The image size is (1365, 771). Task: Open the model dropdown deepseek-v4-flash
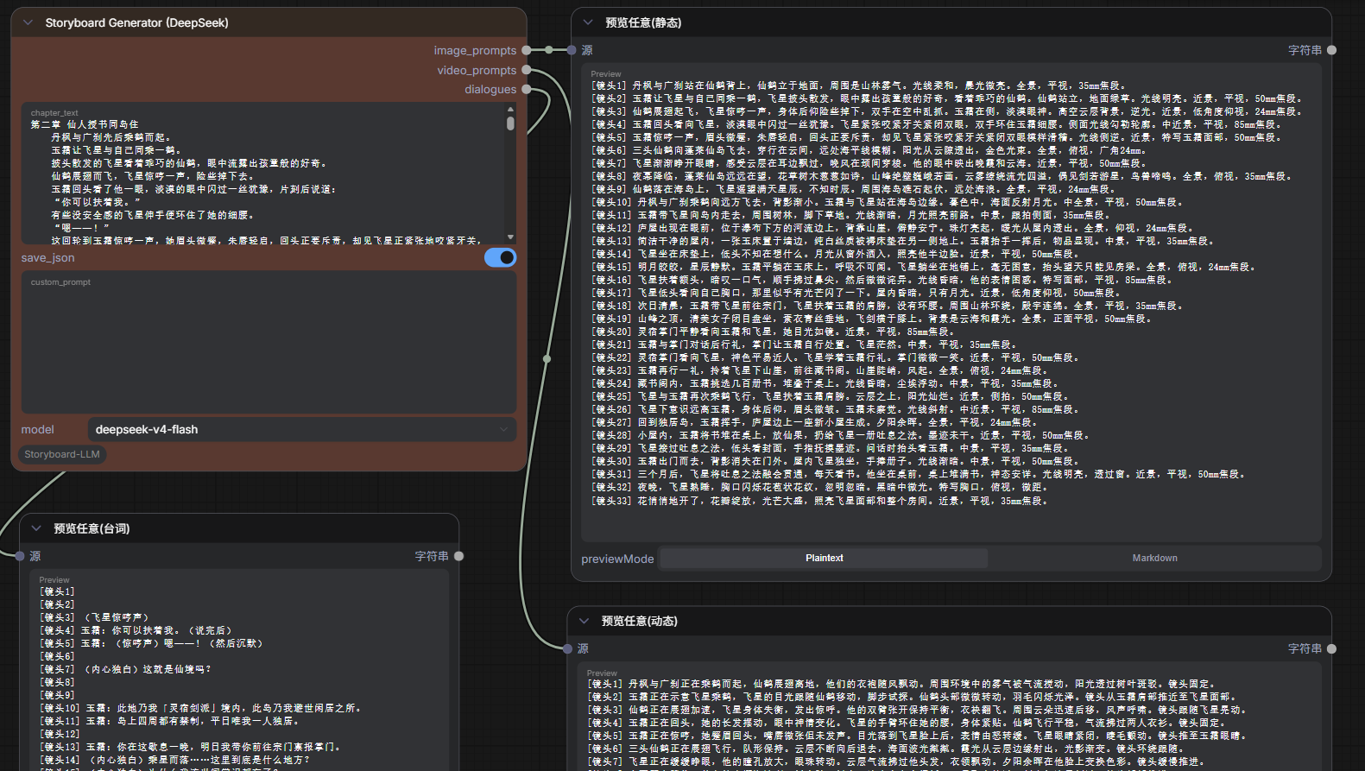(302, 429)
